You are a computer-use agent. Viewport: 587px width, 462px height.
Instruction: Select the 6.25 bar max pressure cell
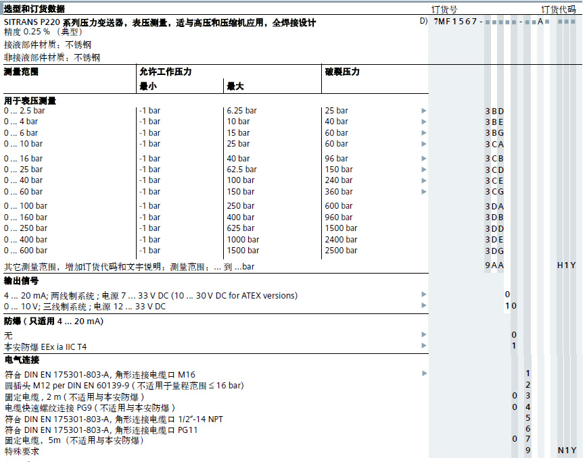[x=242, y=111]
